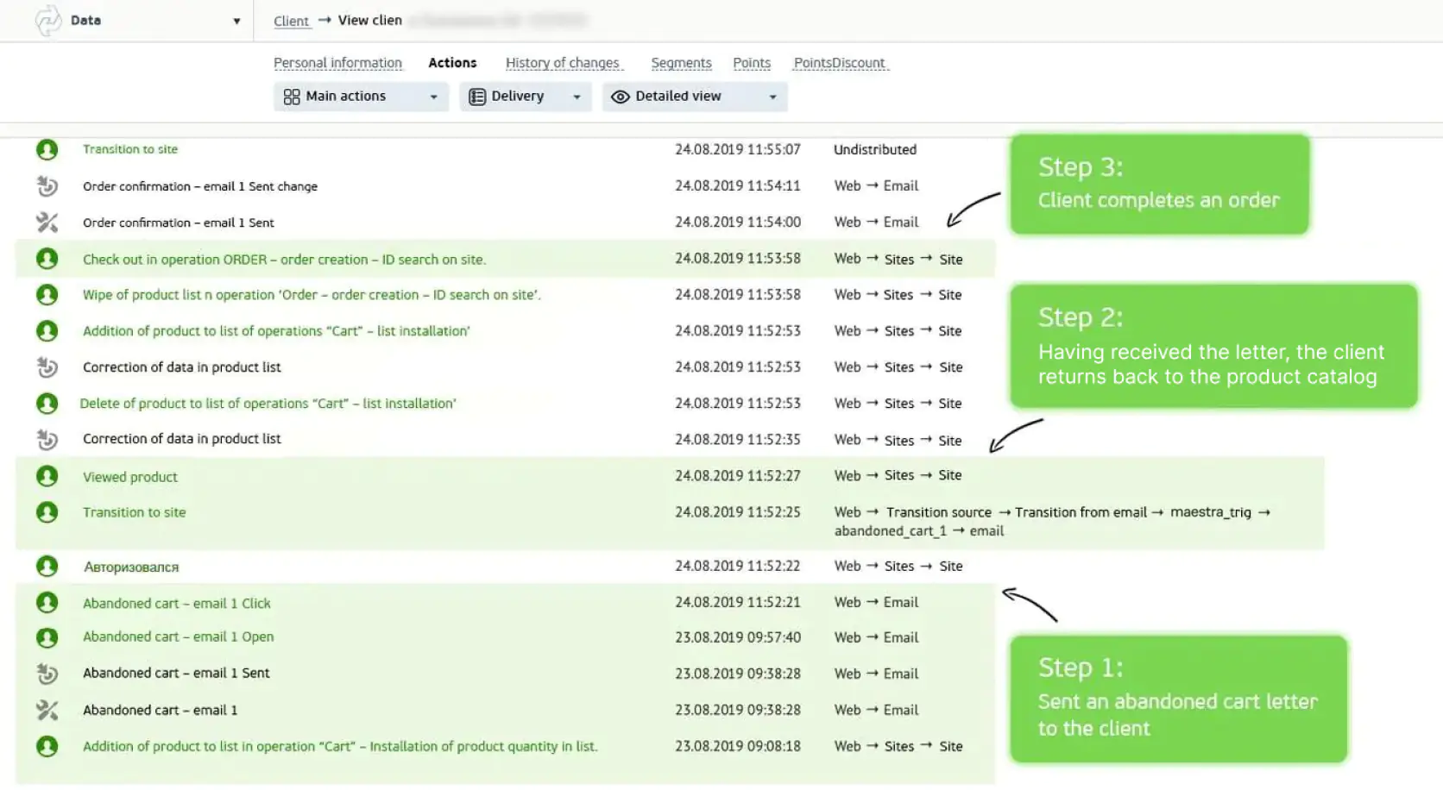Click user icon beside Abandoned cart email 1 Click
Viewport: 1443px width, 790px height.
(47, 603)
